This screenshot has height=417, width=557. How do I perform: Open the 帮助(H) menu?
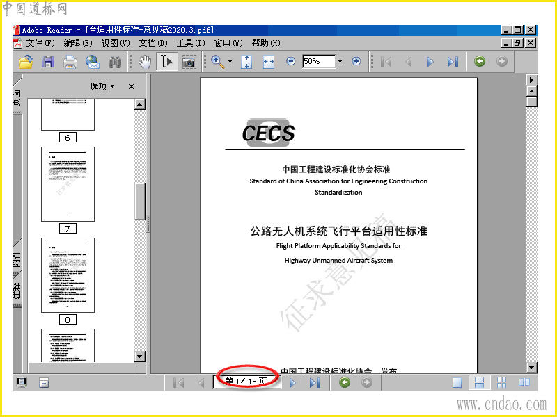pos(266,43)
